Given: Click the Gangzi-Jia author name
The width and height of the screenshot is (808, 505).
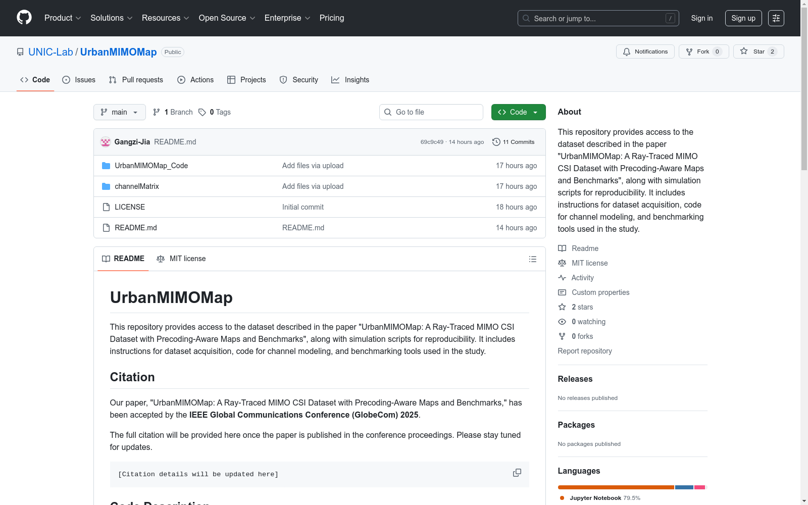Looking at the screenshot, I should pyautogui.click(x=132, y=142).
